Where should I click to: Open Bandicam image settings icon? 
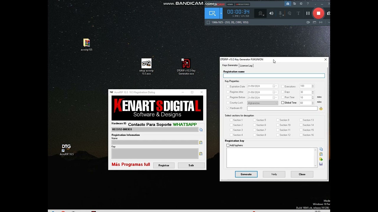(315, 22)
